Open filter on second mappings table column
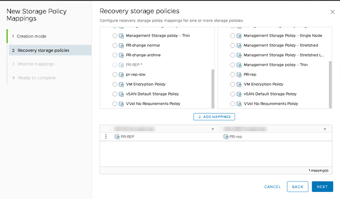The height and width of the screenshot is (199, 340). point(325,129)
